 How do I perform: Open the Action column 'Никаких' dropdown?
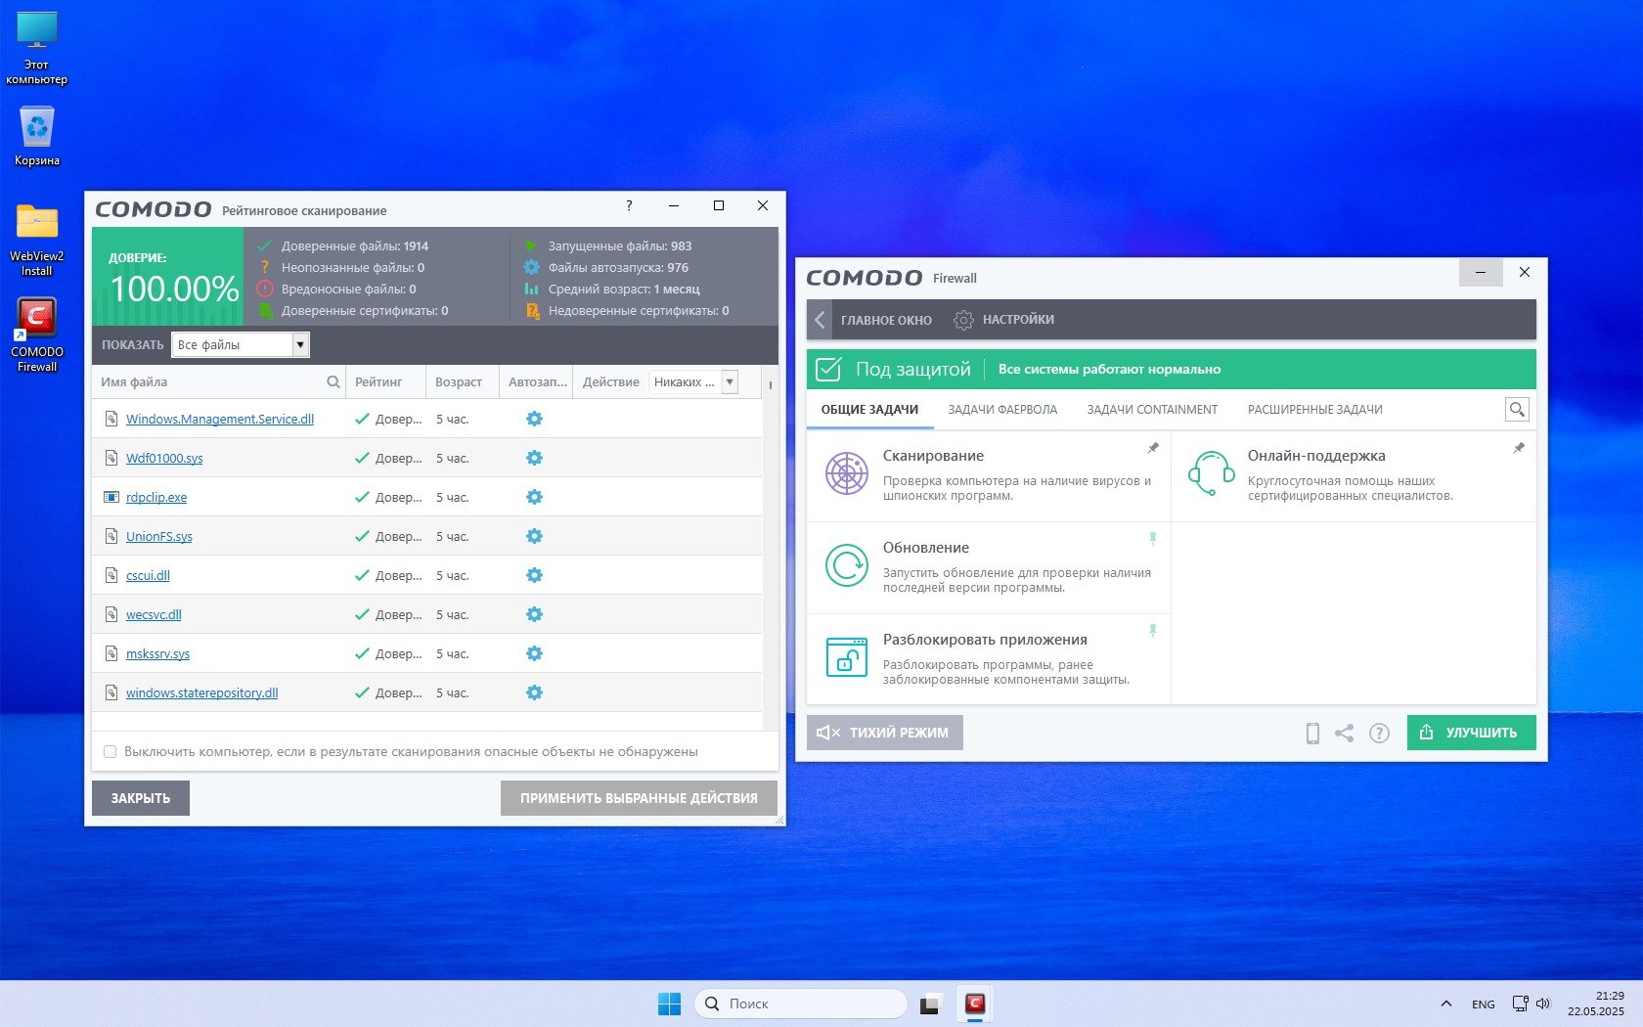[x=730, y=382]
